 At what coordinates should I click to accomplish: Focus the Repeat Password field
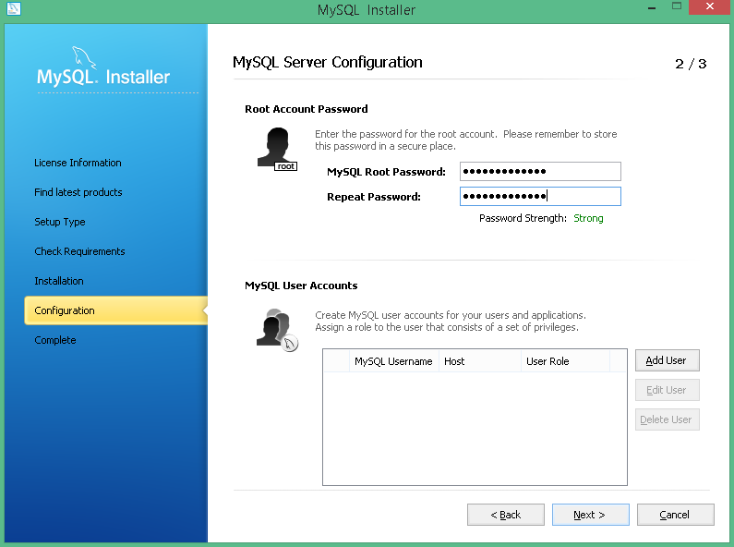pos(540,196)
